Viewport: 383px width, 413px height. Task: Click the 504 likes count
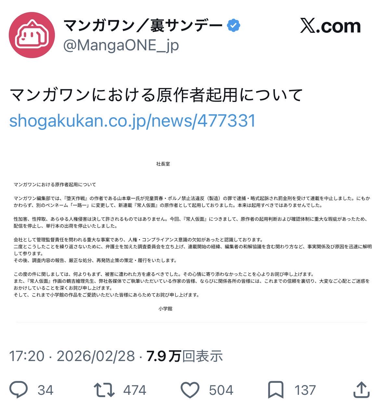(221, 390)
